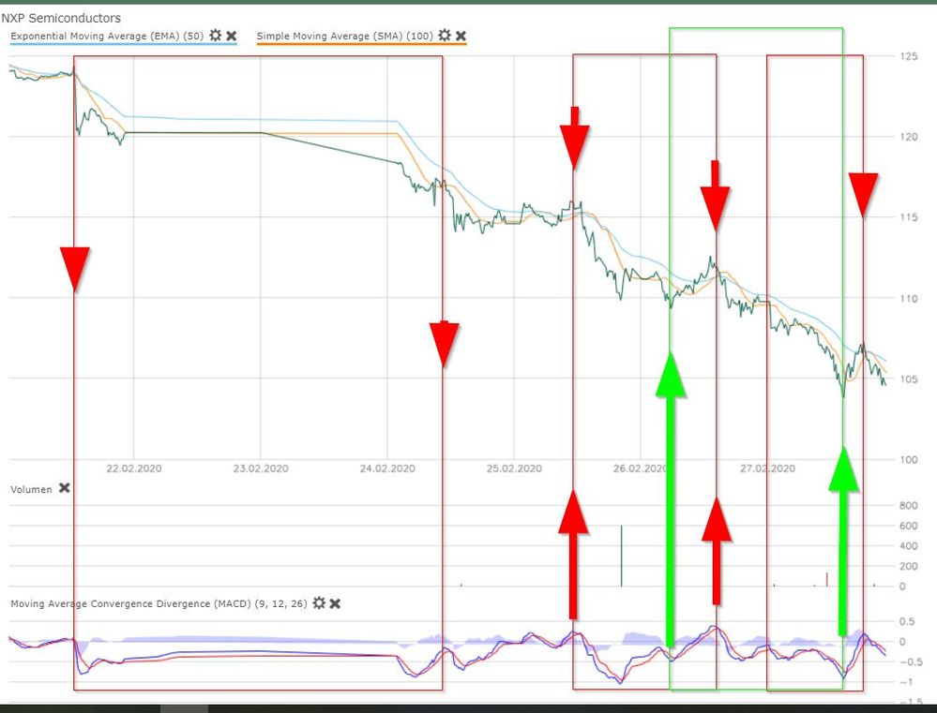Remove the Volumen indicator

(63, 487)
